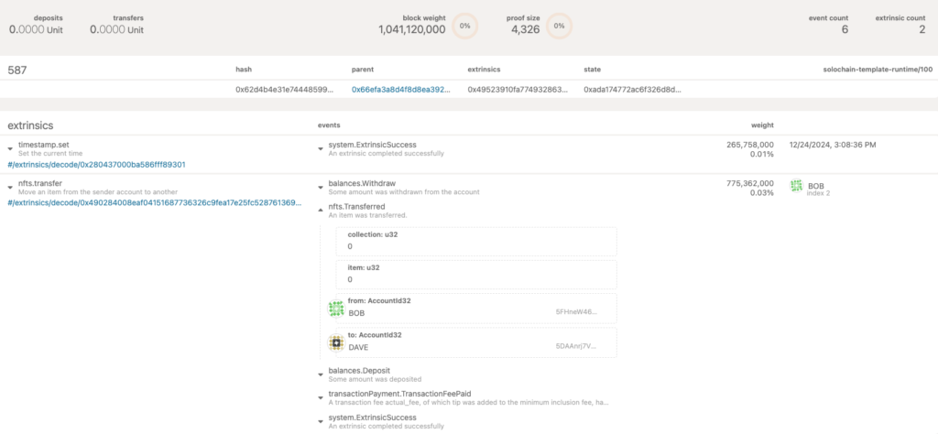The height and width of the screenshot is (434, 938).
Task: Expand the timestamp.set extrinsic details
Action: pyautogui.click(x=11, y=149)
